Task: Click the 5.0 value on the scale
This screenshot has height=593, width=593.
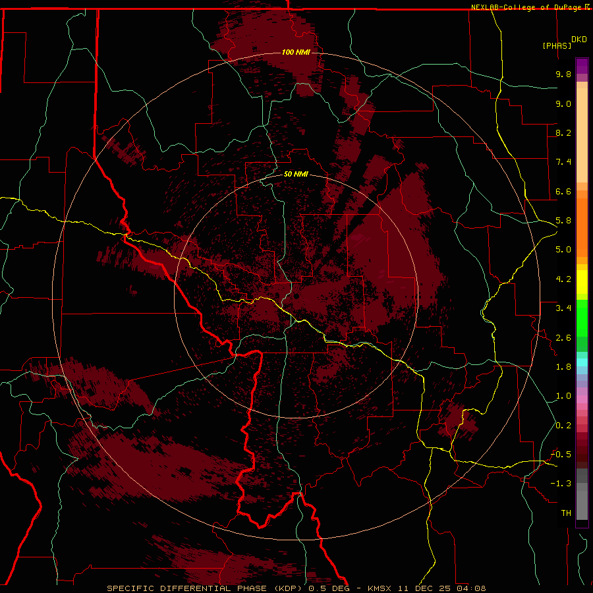Action: [x=563, y=250]
